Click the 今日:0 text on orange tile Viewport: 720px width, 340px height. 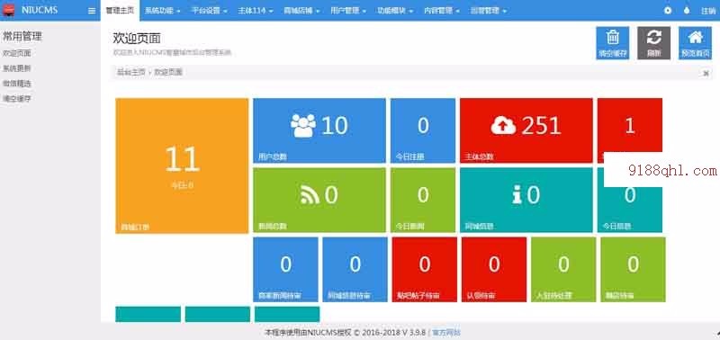point(182,185)
